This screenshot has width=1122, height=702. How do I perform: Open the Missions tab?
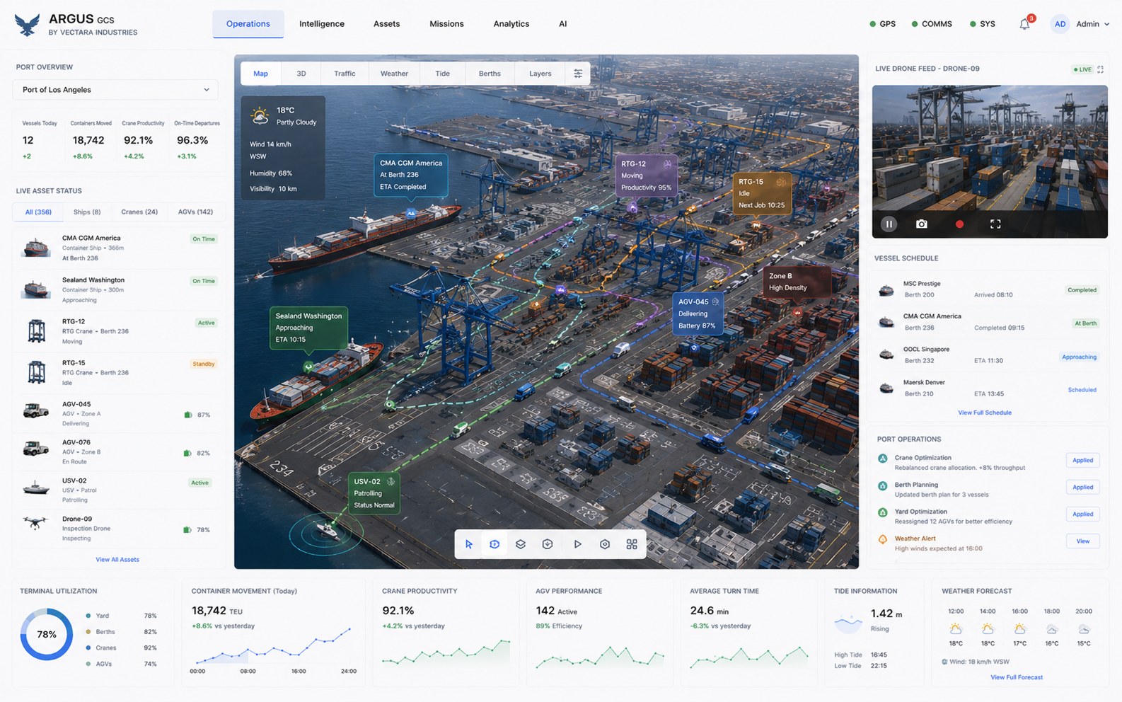[x=446, y=24]
